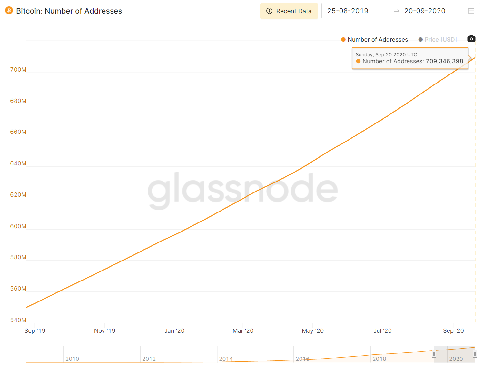Edit the end date 20-09-2020 field
Image resolution: width=483 pixels, height=365 pixels.
(425, 11)
